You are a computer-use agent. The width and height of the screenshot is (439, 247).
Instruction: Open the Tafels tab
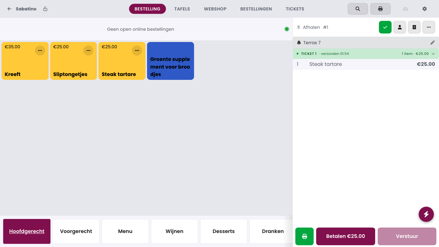tap(182, 9)
